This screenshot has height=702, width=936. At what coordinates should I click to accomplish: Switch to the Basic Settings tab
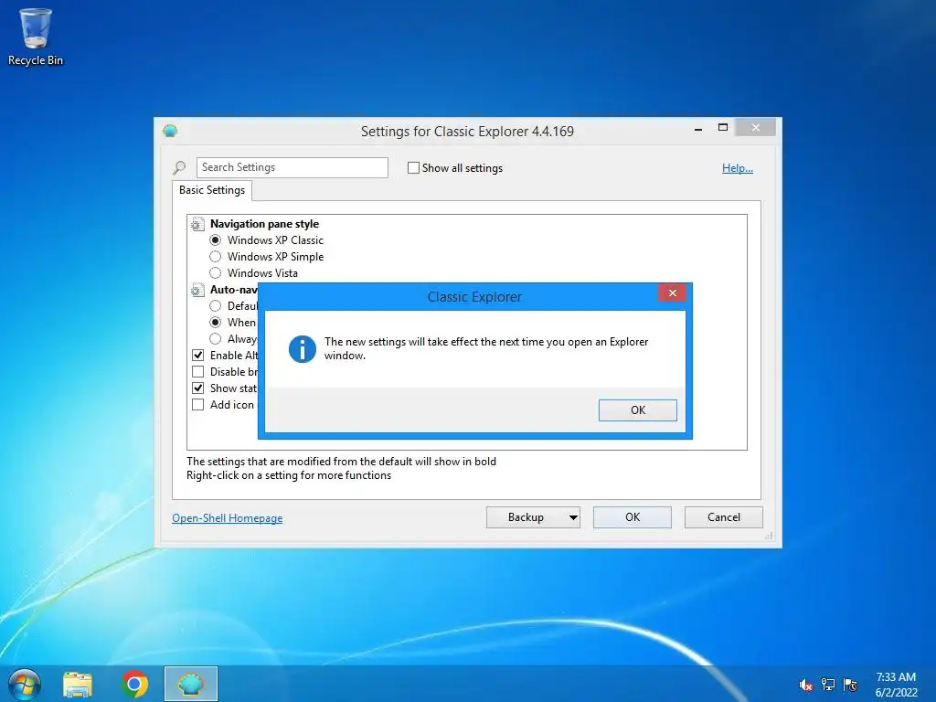(x=212, y=190)
